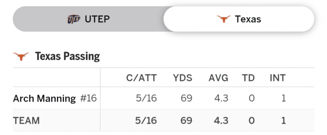Click the TEAM total 69 yards

tap(186, 120)
